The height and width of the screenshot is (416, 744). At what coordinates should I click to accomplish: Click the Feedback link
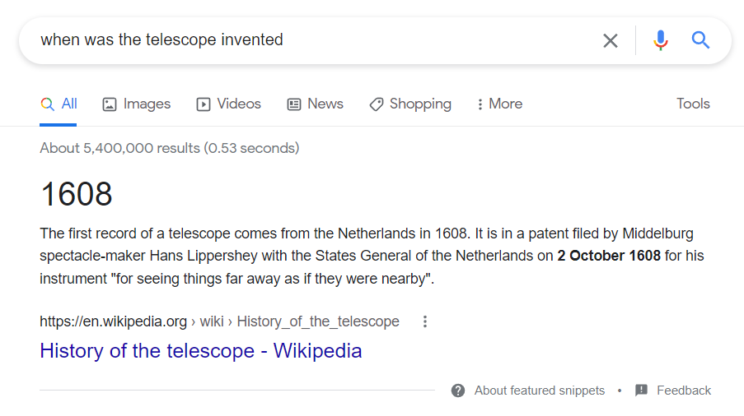tap(684, 391)
